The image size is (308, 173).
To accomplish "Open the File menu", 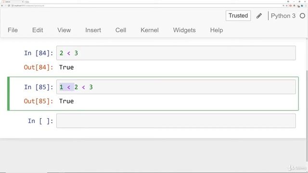I will click(13, 30).
